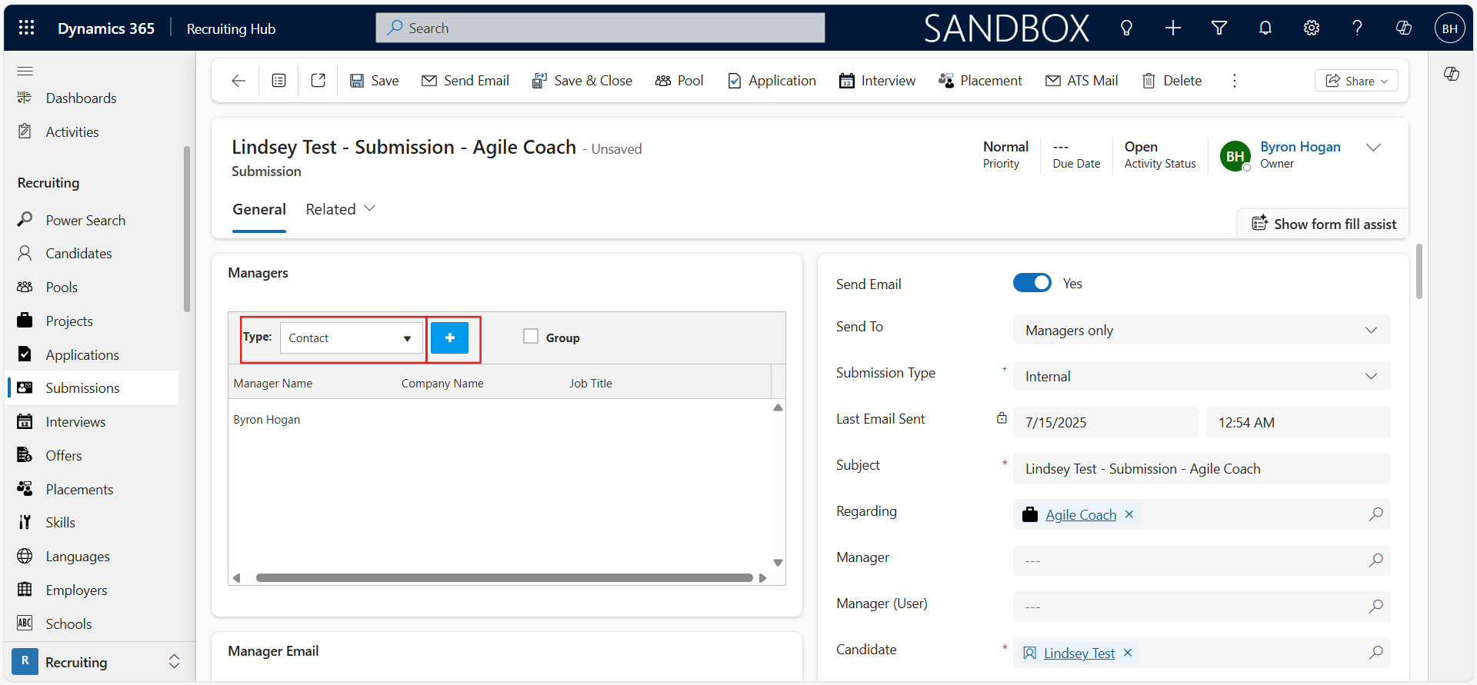Click Send Email in command bar
The image size is (1477, 685).
[465, 81]
